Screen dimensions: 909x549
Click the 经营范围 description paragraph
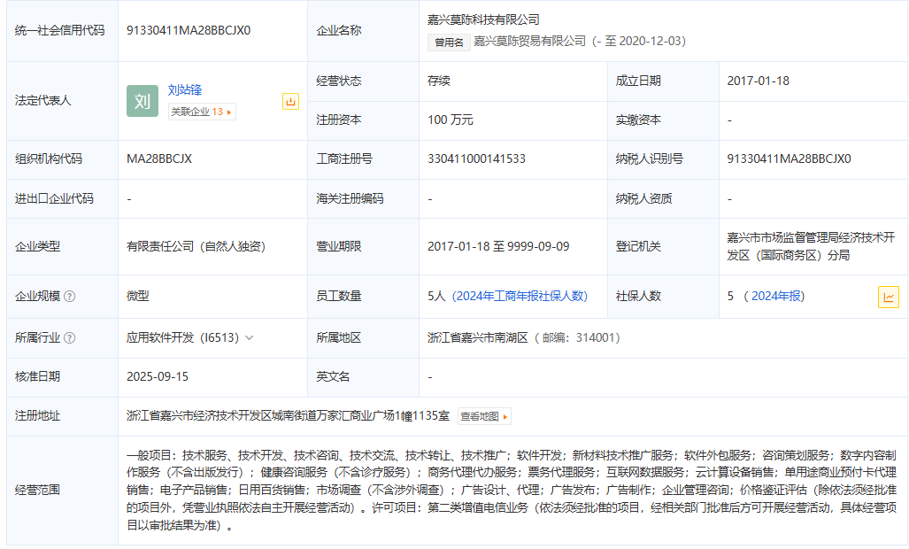[x=511, y=490]
